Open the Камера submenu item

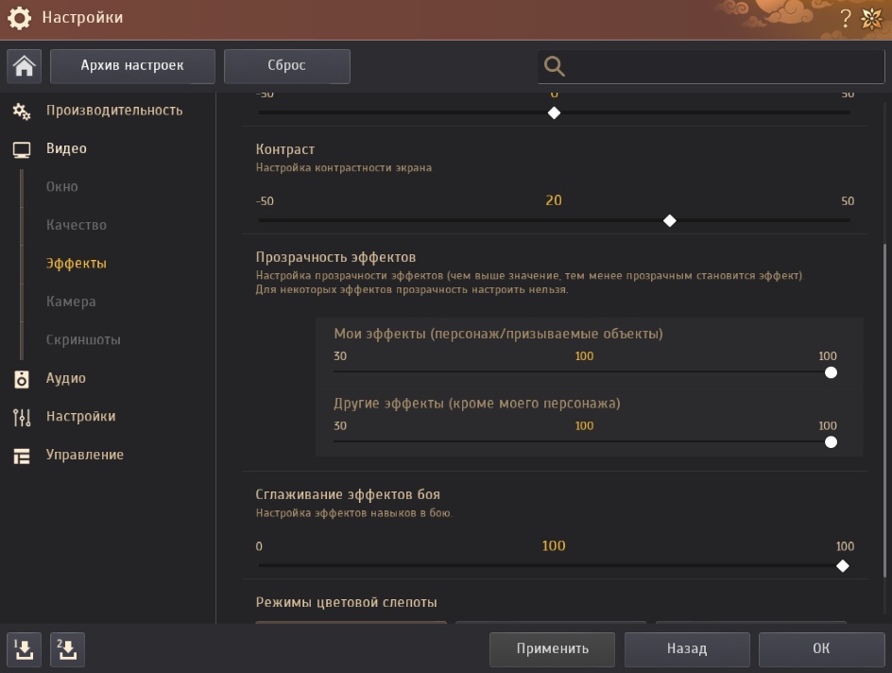[x=71, y=302]
